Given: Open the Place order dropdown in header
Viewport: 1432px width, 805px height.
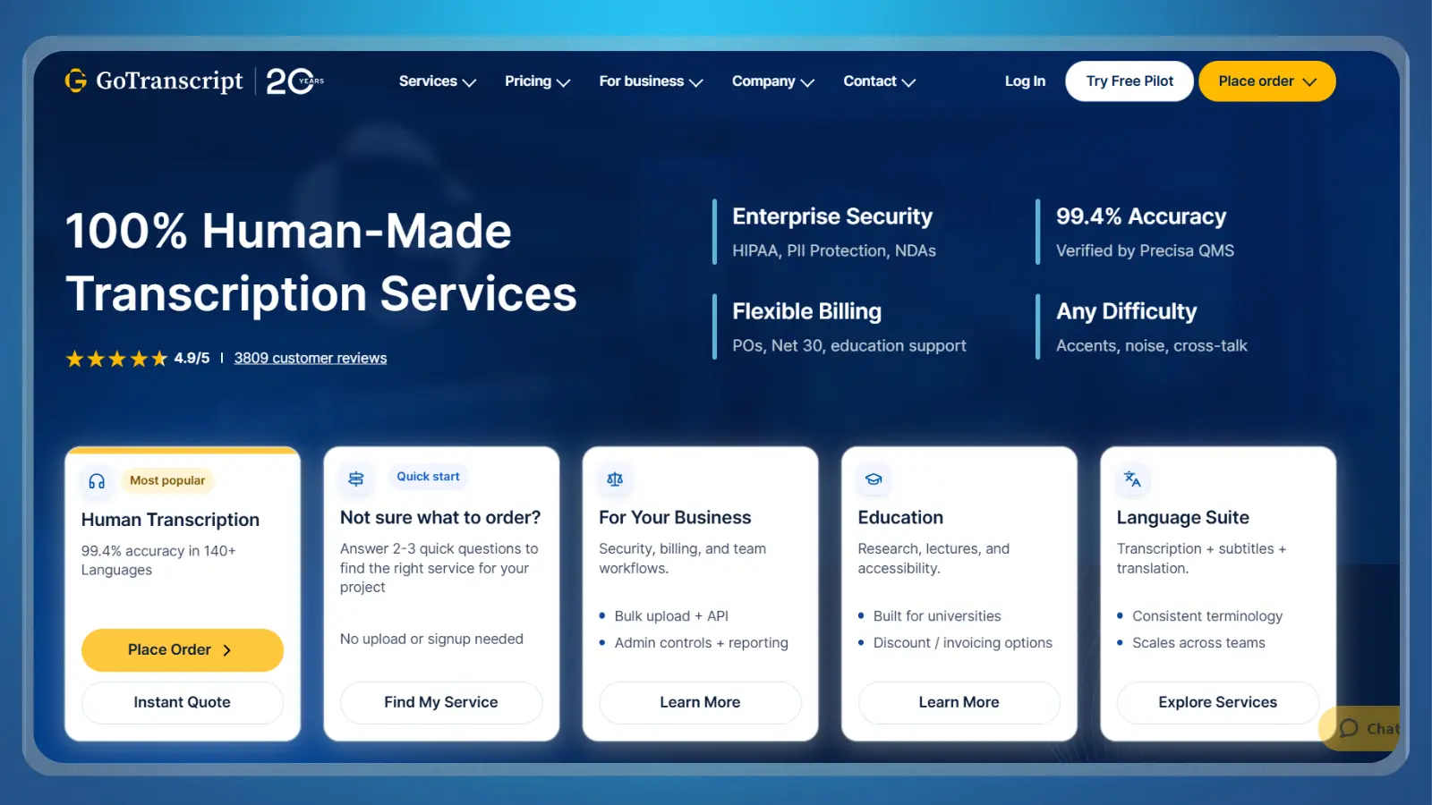Looking at the screenshot, I should click(x=1266, y=81).
